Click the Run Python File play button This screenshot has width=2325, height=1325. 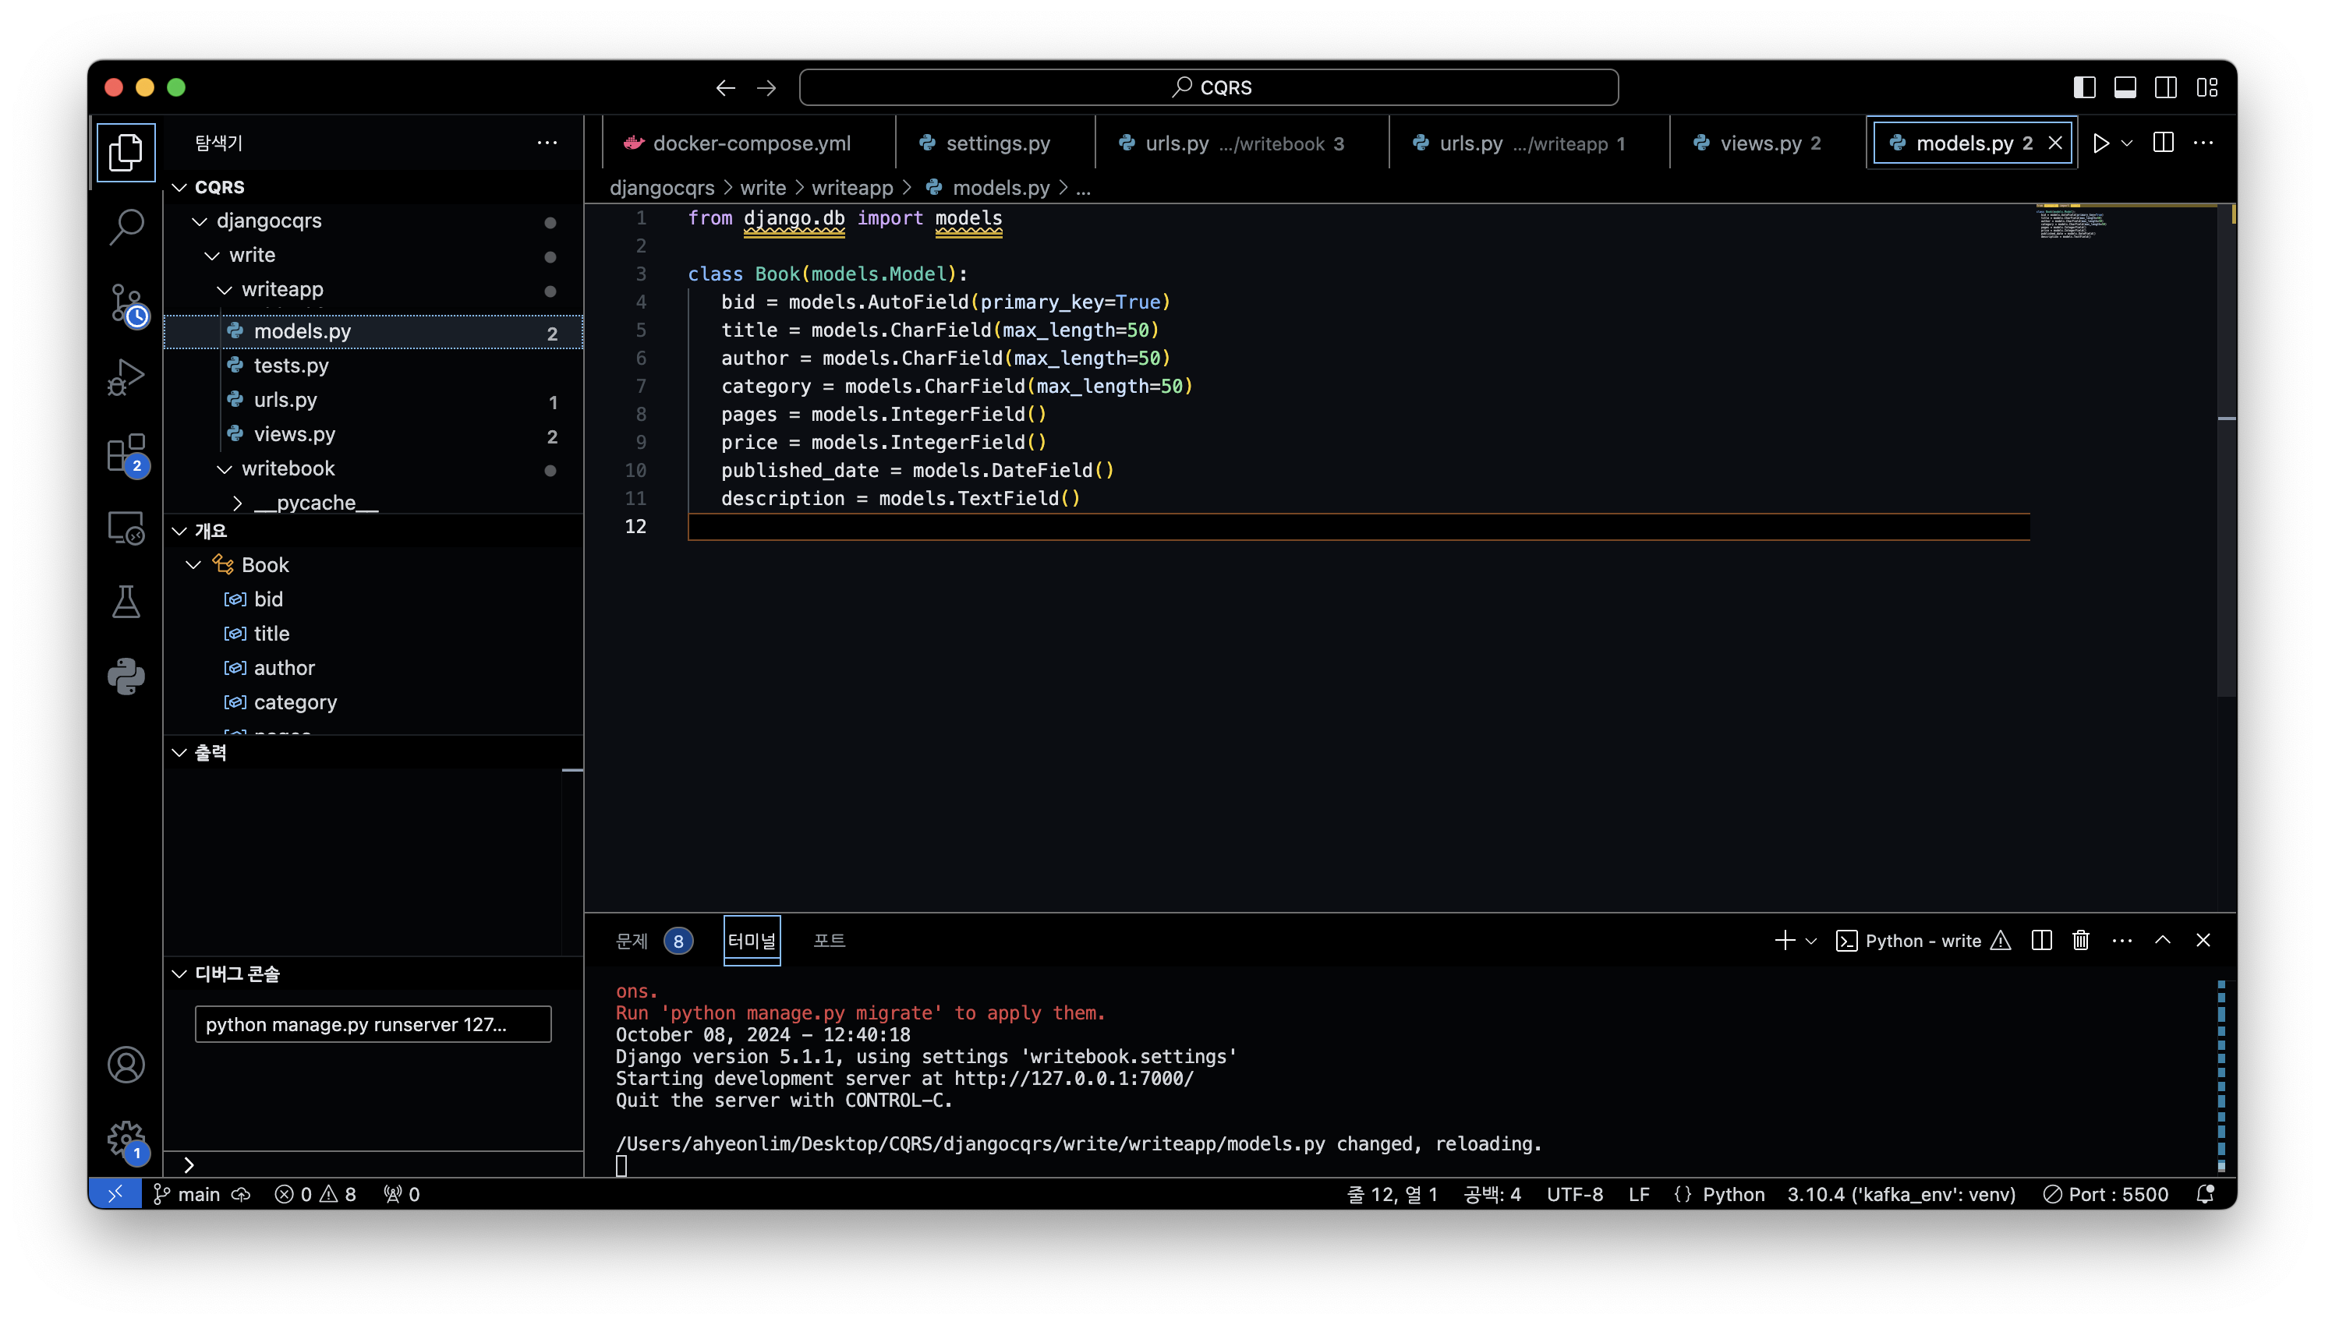point(2101,143)
